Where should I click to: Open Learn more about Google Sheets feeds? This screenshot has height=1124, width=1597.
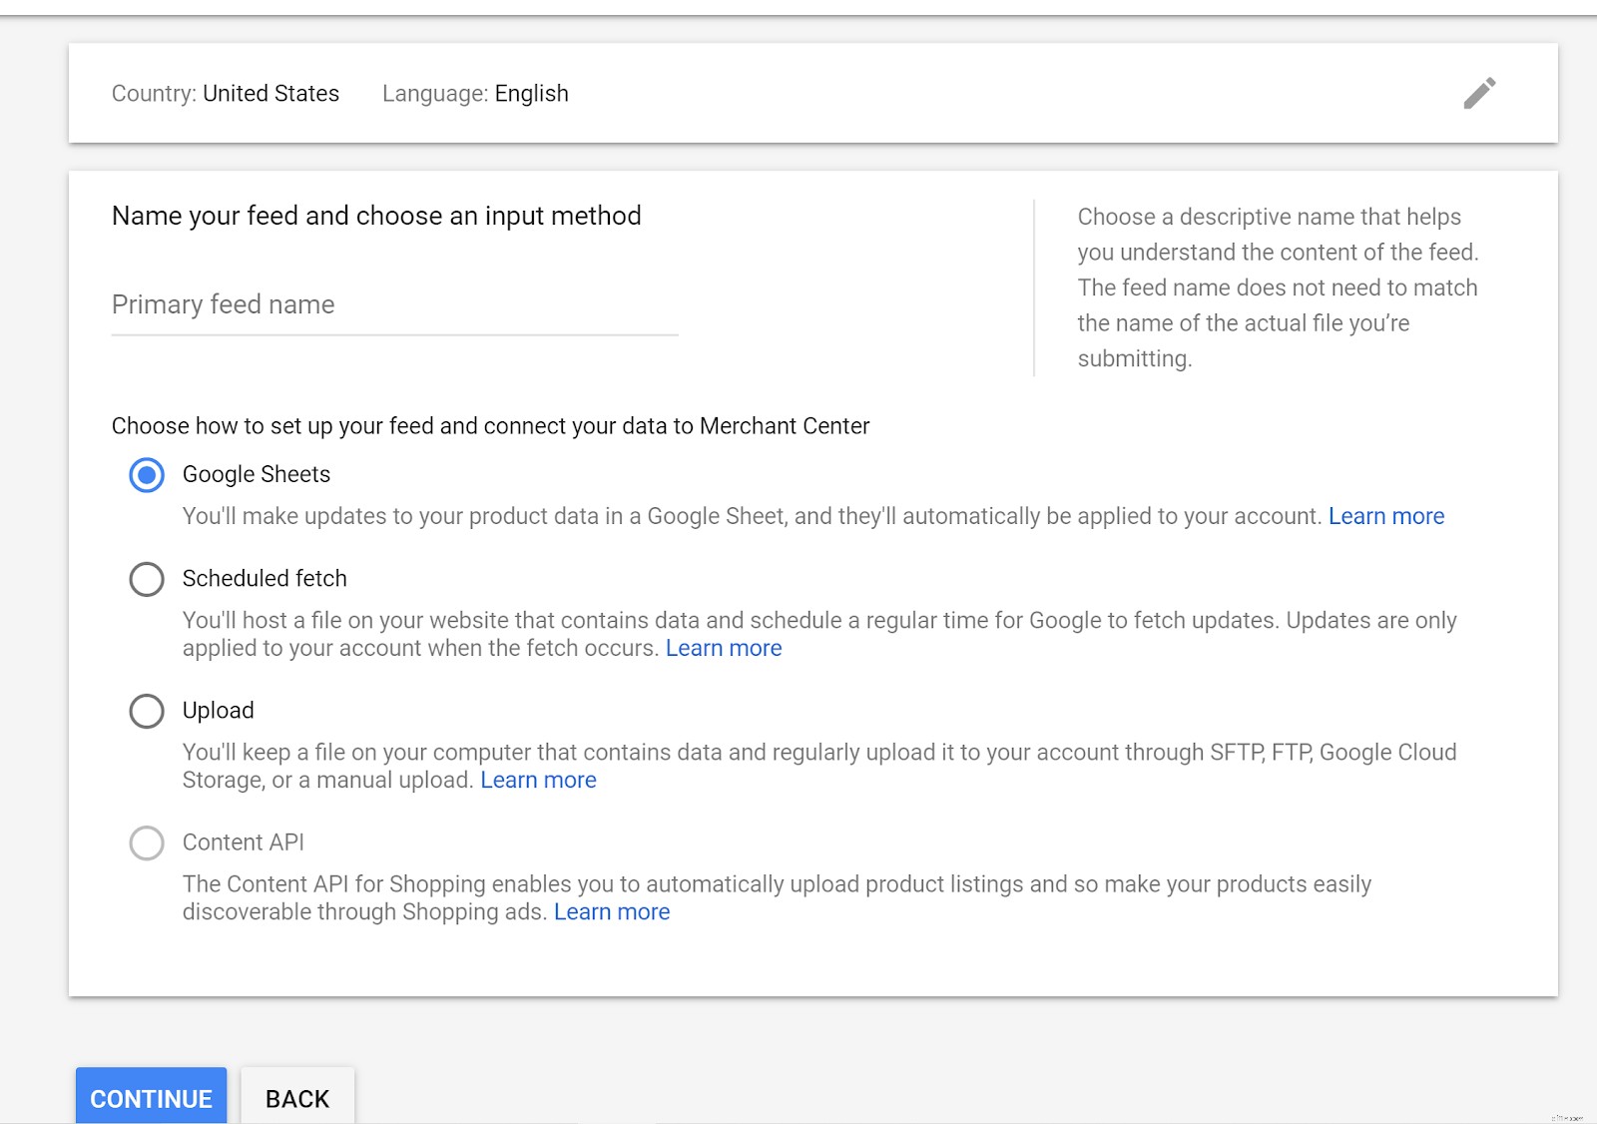point(1385,516)
